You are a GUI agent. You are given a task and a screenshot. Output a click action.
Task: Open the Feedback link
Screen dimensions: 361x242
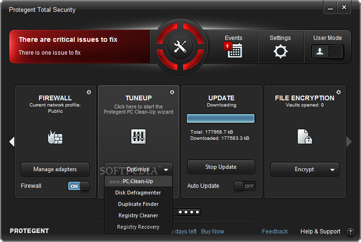275,232
